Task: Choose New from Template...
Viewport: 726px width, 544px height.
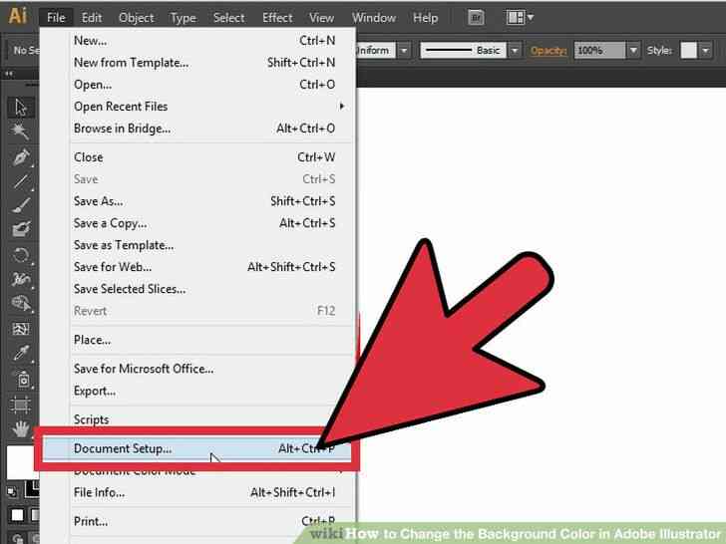Action: 198,63
